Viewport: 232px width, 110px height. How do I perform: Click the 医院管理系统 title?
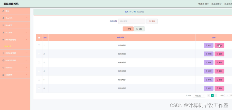click(11, 4)
